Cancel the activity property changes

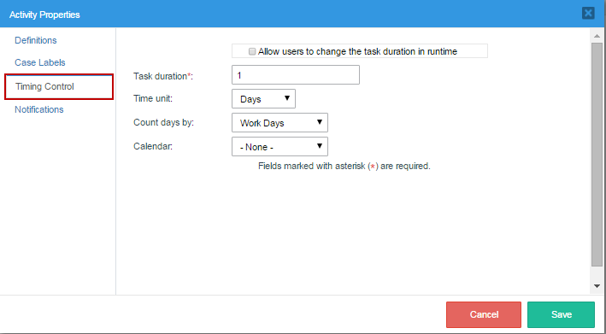[x=484, y=314]
